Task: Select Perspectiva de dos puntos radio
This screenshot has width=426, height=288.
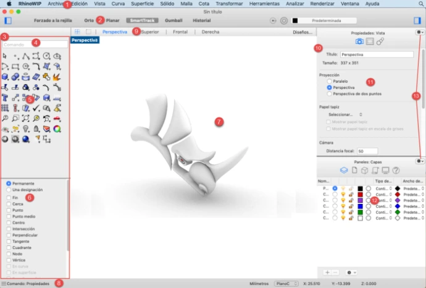Action: [x=329, y=94]
